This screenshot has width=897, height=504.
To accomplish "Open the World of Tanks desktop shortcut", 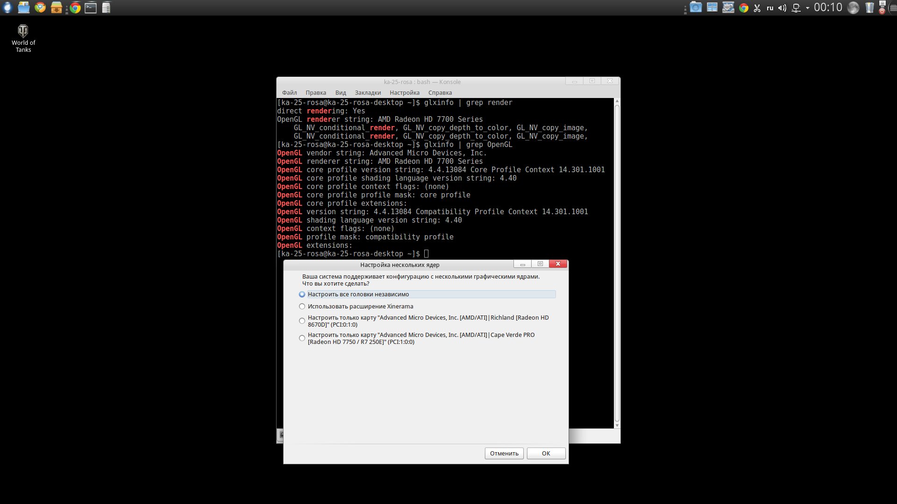I will [23, 38].
